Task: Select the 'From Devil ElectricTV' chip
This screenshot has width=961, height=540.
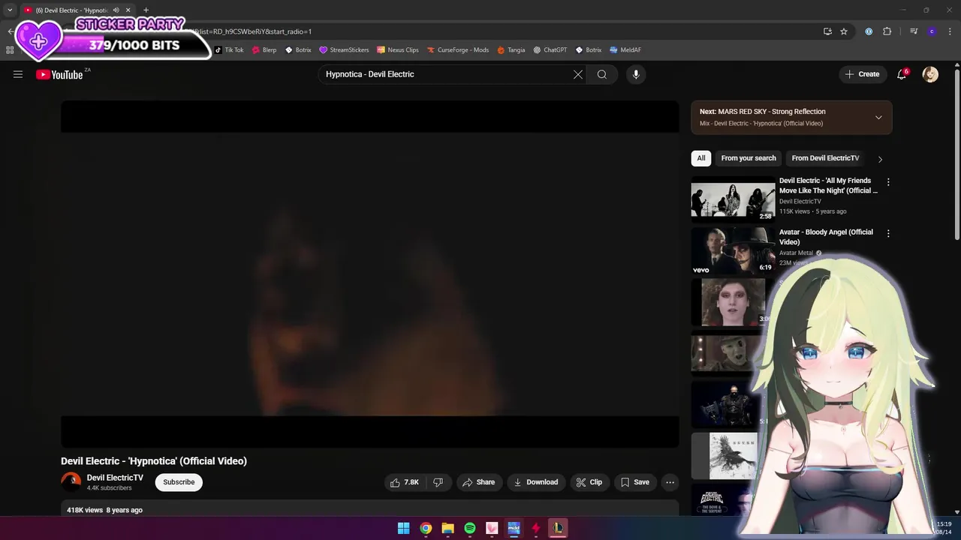Action: (x=825, y=158)
